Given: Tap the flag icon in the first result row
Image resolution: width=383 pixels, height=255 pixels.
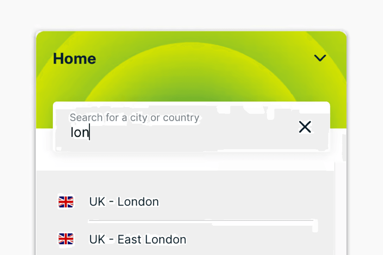Looking at the screenshot, I should pyautogui.click(x=65, y=202).
